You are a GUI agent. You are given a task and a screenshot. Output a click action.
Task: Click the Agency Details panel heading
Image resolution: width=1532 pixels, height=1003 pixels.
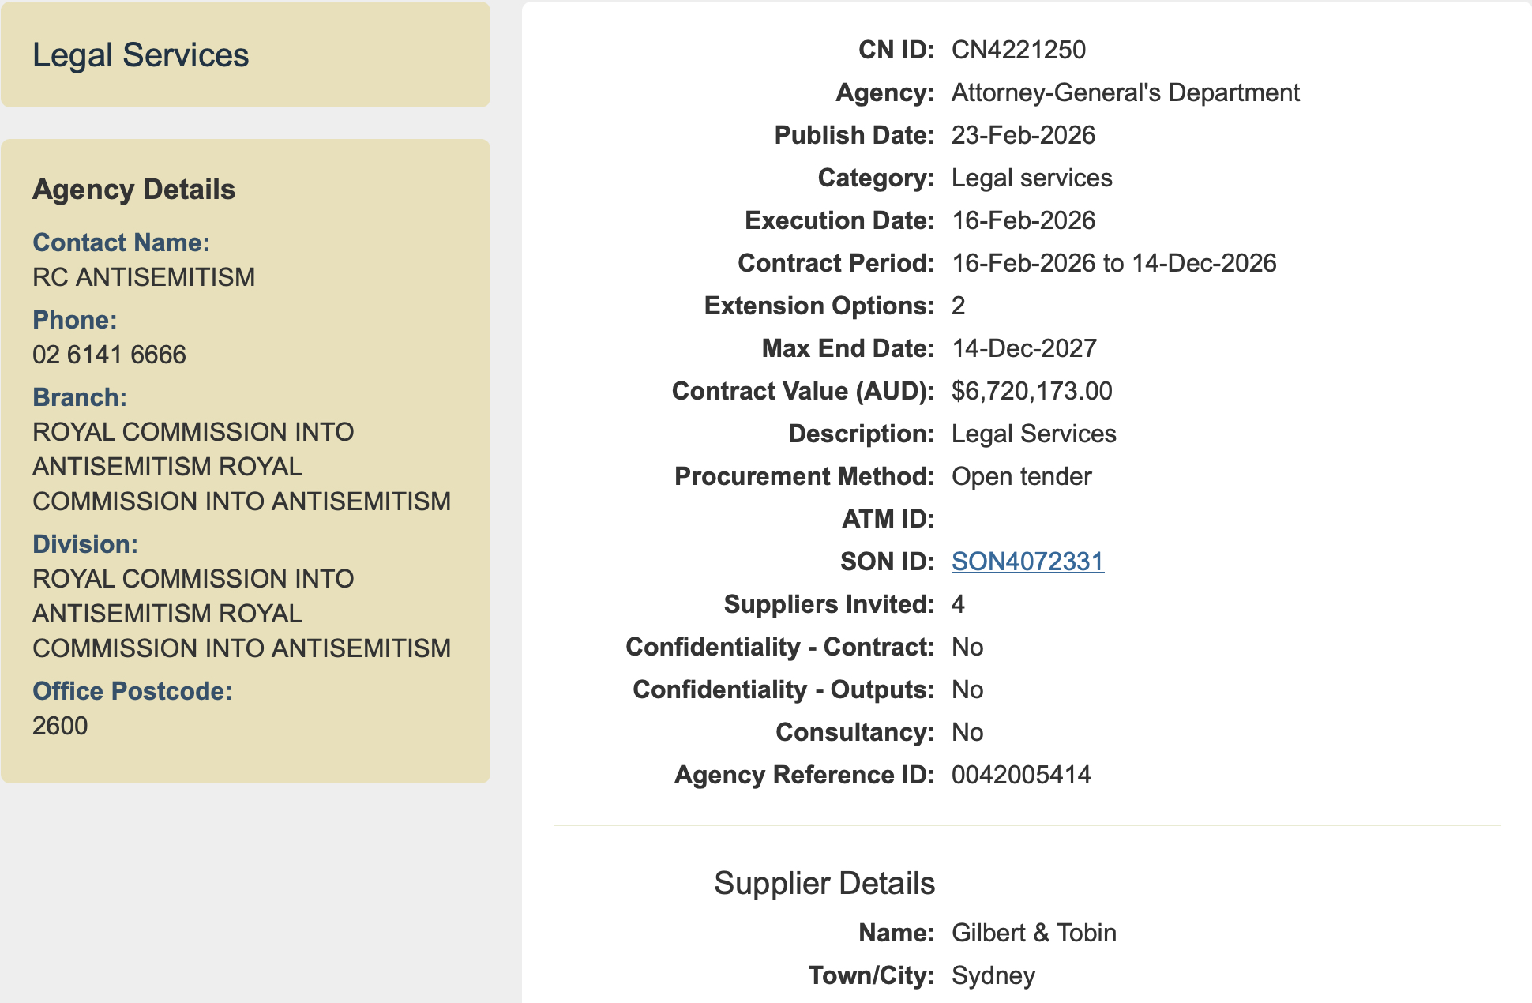tap(134, 190)
